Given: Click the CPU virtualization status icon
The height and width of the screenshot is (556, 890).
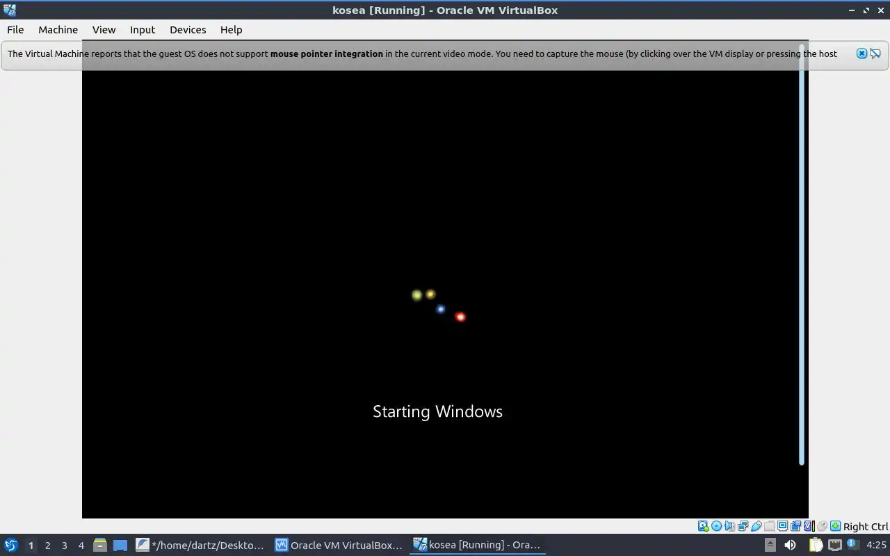Looking at the screenshot, I should (809, 527).
